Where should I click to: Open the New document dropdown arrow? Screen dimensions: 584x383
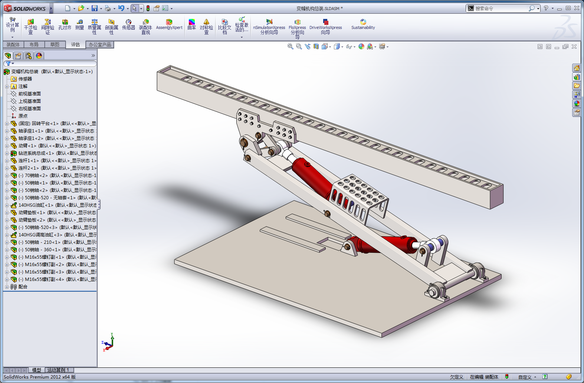pyautogui.click(x=74, y=8)
